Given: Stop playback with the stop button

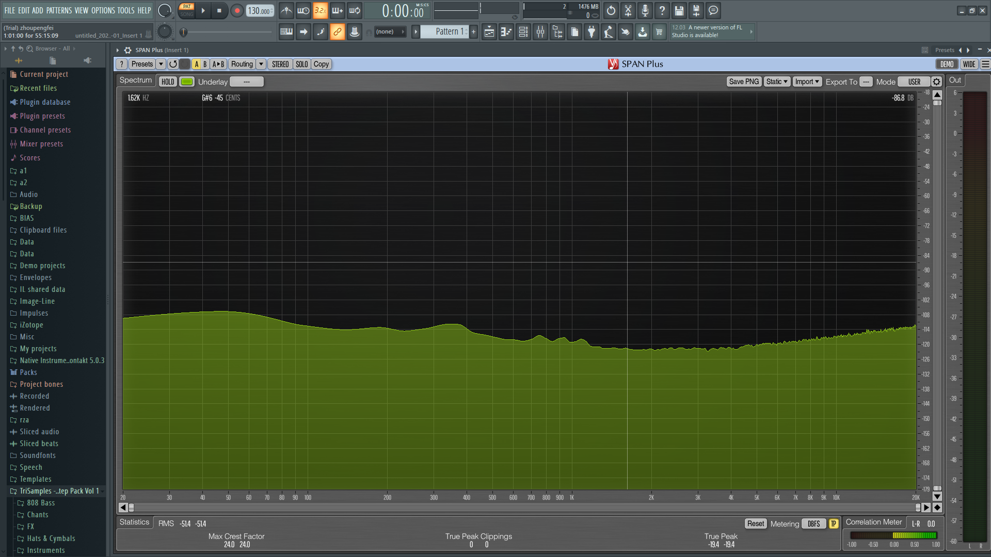Looking at the screenshot, I should (x=219, y=10).
